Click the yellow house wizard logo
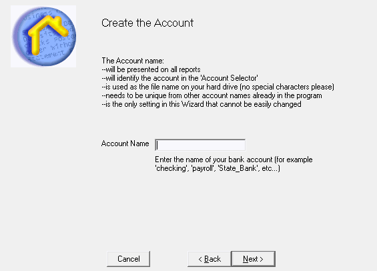Viewport: 377px width, 271px height. tap(43, 36)
